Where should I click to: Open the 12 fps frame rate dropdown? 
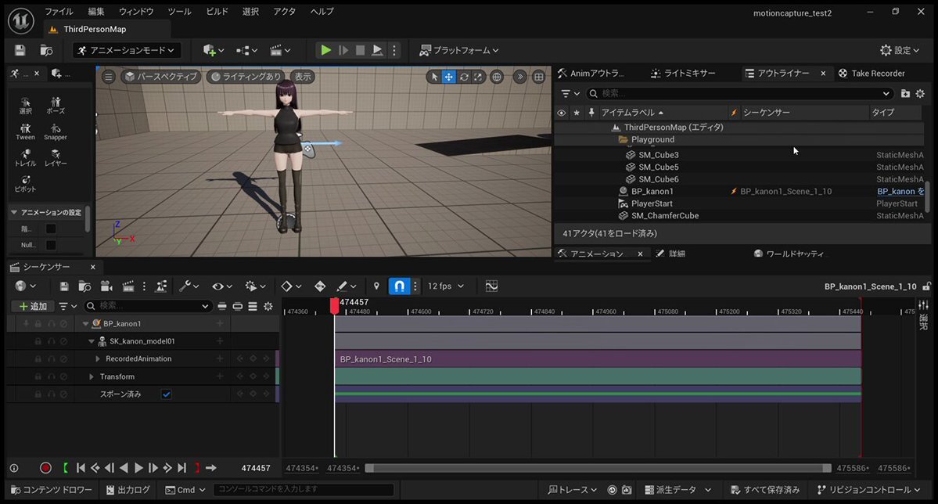(445, 286)
